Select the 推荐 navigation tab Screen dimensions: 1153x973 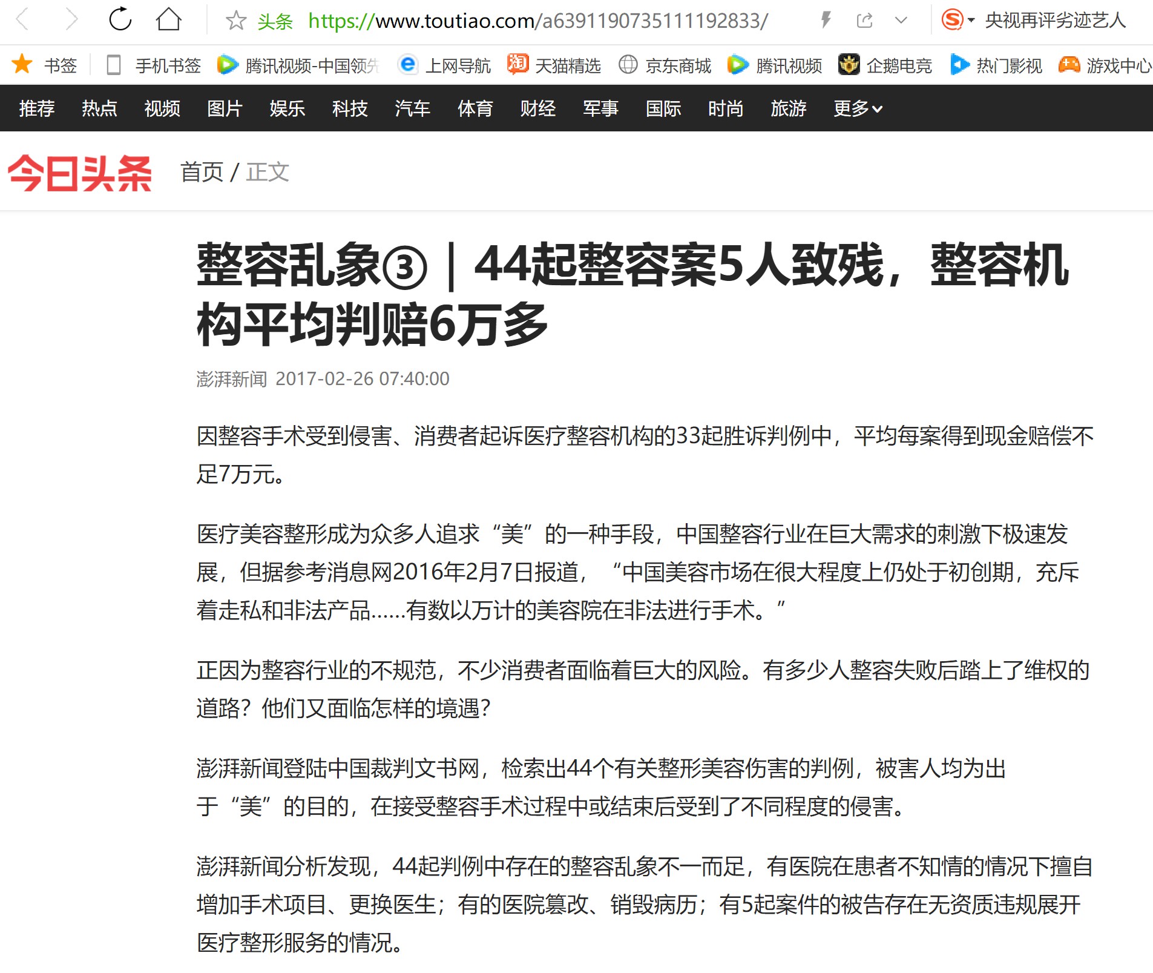click(x=37, y=108)
